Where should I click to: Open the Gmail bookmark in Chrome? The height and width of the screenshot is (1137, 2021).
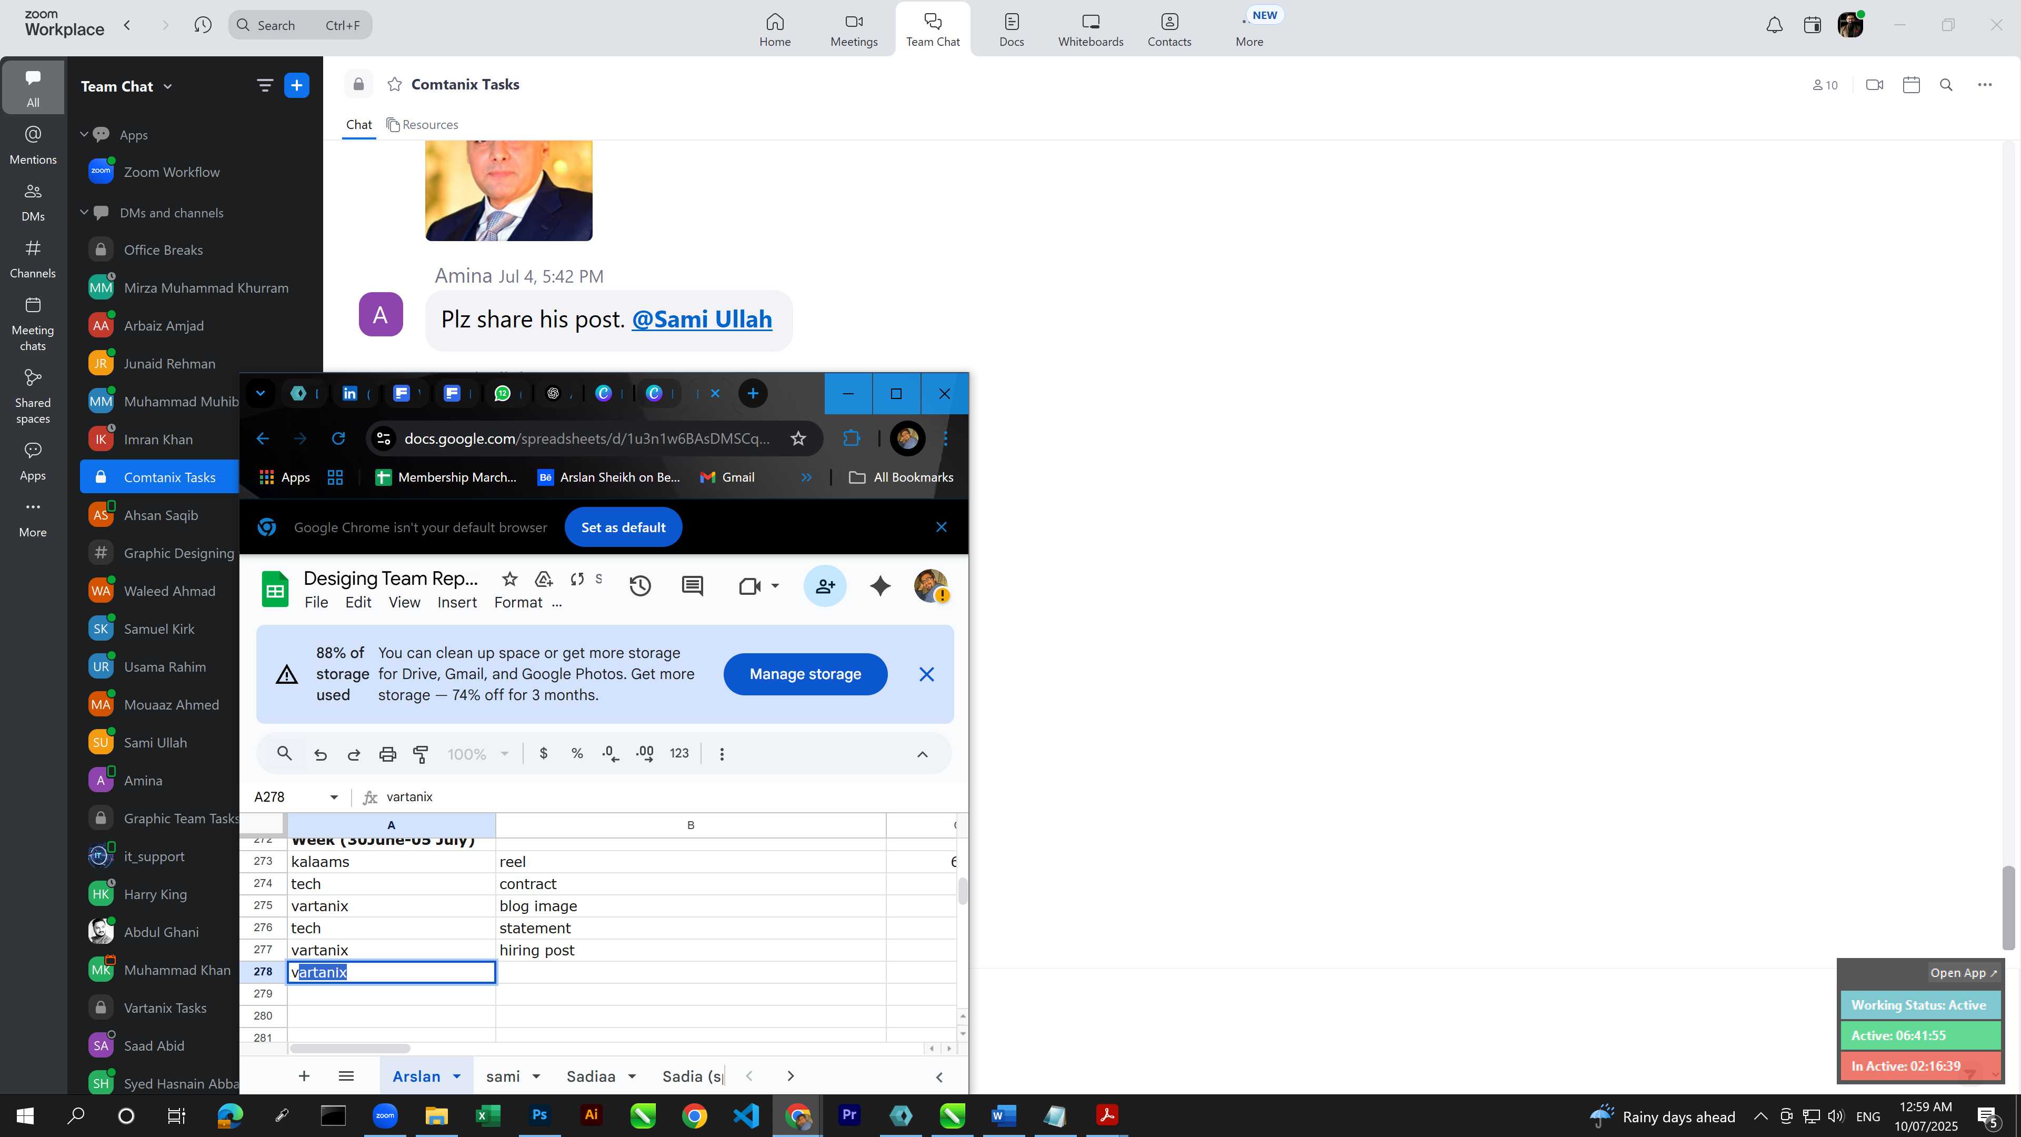point(727,478)
